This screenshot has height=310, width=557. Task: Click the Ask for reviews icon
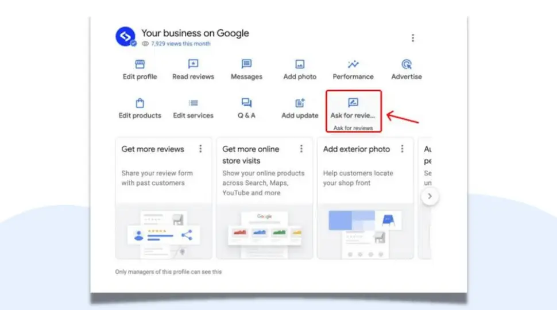(353, 103)
